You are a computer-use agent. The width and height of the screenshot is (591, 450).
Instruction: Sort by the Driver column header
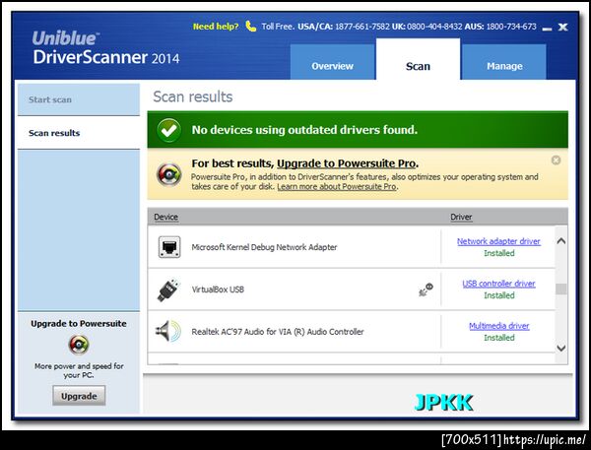click(x=461, y=217)
